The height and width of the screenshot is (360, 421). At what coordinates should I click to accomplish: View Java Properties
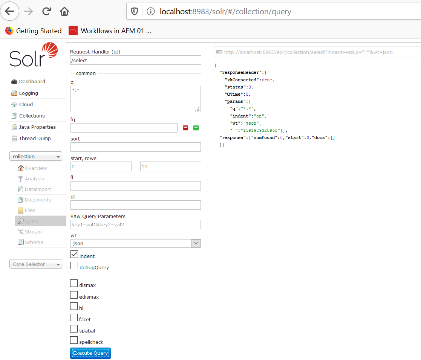click(37, 127)
